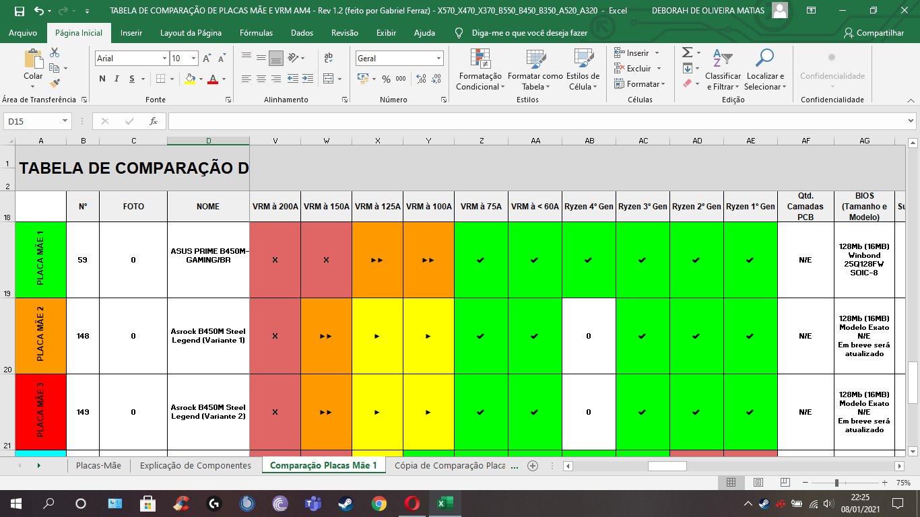Open Localizar e Selecionar menu
This screenshot has width=920, height=517.
click(765, 69)
